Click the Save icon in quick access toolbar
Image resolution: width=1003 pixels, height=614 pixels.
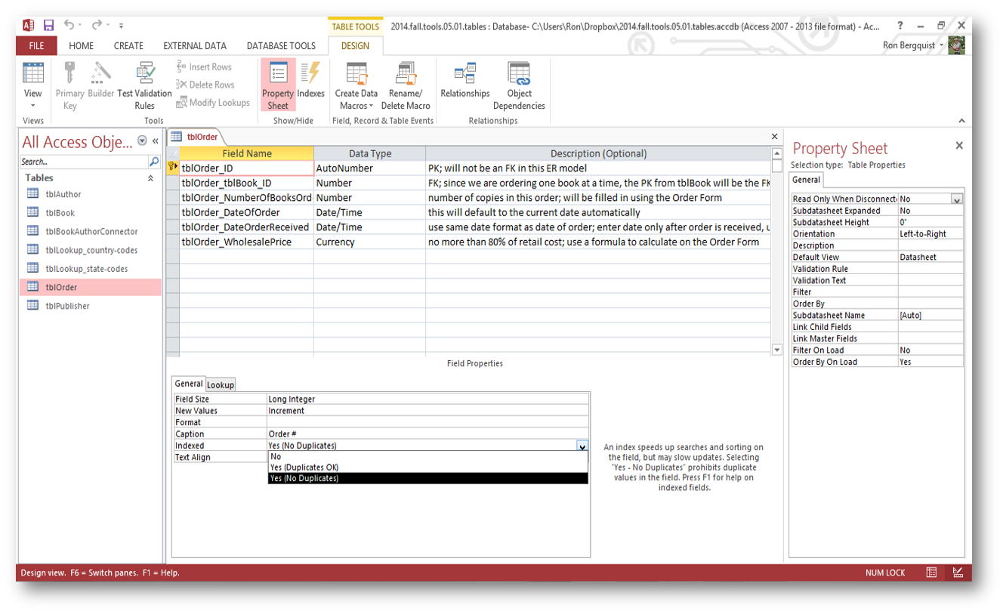tap(48, 26)
